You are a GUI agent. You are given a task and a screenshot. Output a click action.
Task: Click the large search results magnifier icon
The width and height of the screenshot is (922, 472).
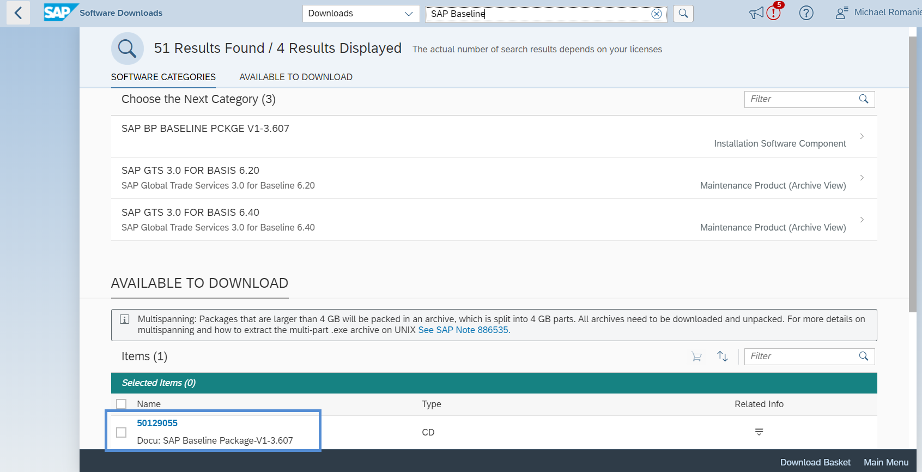coord(128,49)
